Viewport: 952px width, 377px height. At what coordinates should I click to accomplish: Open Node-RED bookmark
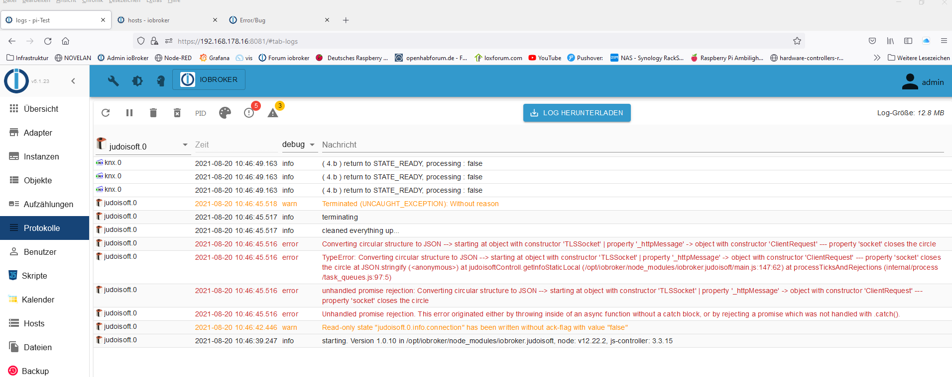173,58
